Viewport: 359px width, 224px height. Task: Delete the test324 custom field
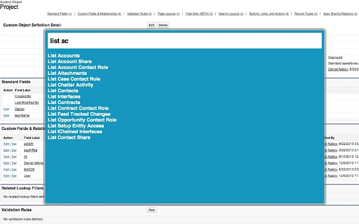pyautogui.click(x=14, y=170)
